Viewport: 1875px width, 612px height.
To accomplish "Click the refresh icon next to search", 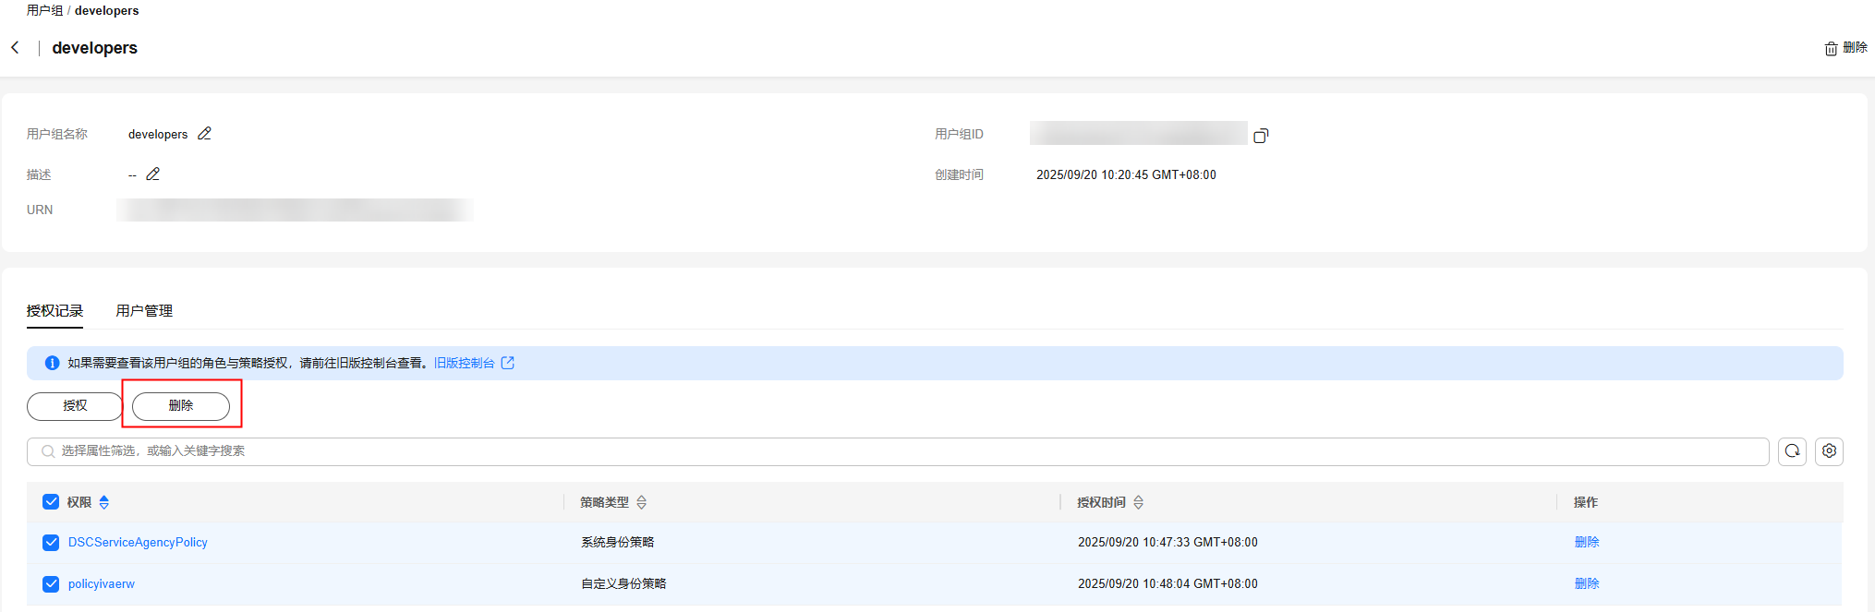I will pyautogui.click(x=1792, y=451).
